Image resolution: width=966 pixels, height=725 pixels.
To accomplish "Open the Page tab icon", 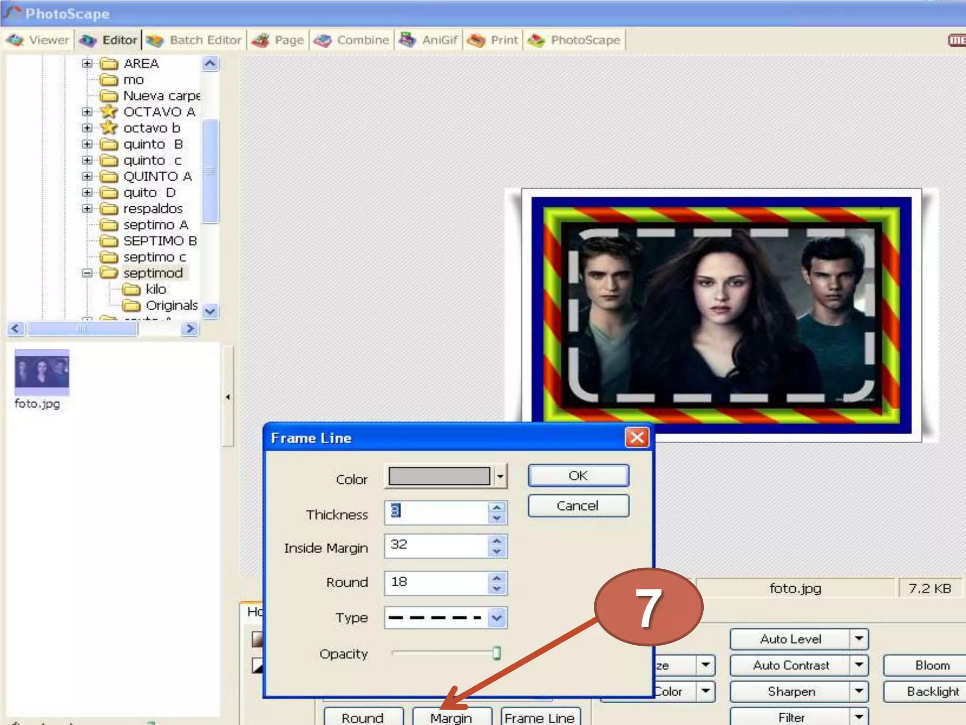I will click(260, 41).
